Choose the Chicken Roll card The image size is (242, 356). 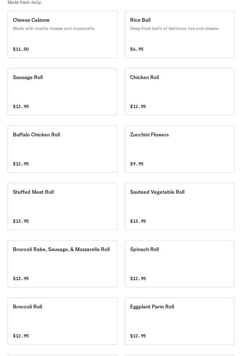pyautogui.click(x=179, y=92)
